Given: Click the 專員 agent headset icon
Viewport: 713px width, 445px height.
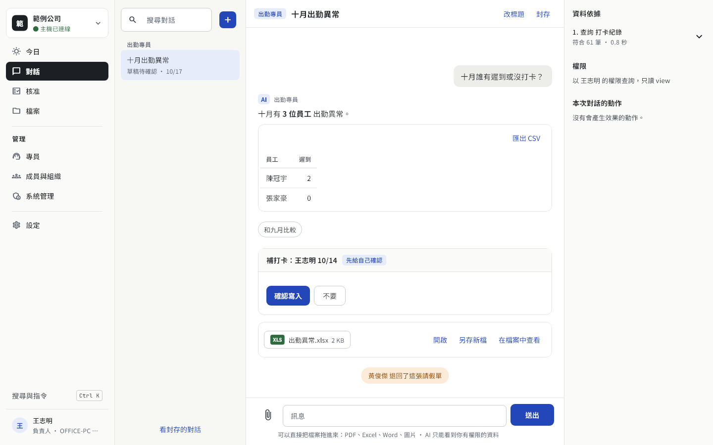Looking at the screenshot, I should coord(16,156).
